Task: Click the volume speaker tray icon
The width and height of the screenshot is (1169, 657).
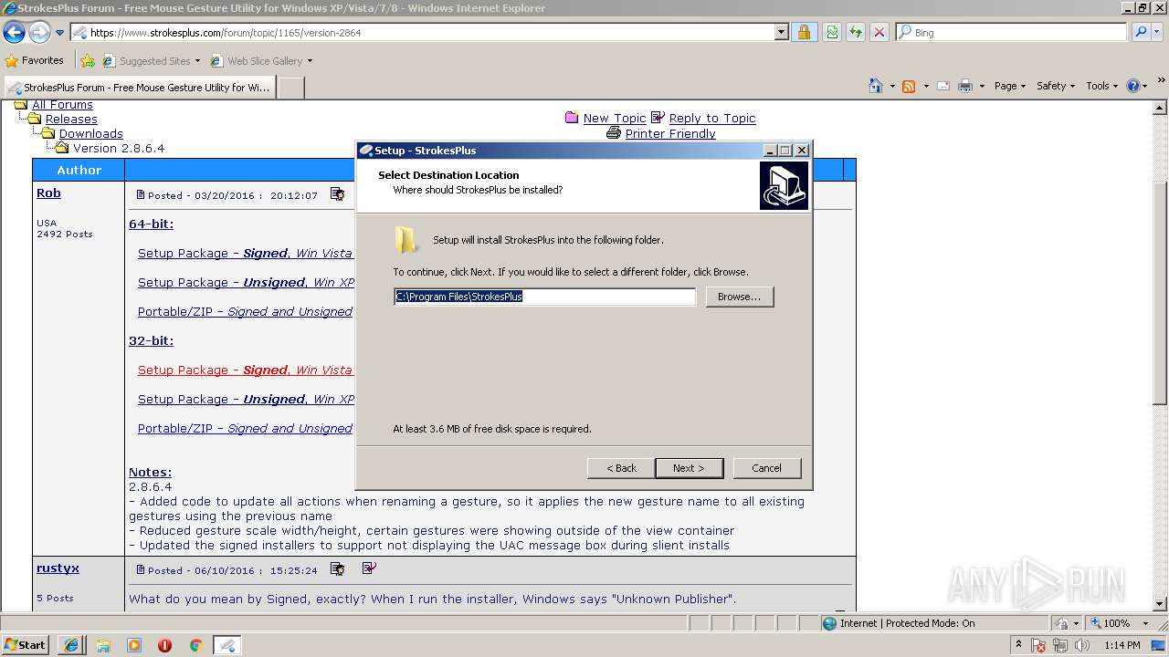Action: click(x=1082, y=645)
